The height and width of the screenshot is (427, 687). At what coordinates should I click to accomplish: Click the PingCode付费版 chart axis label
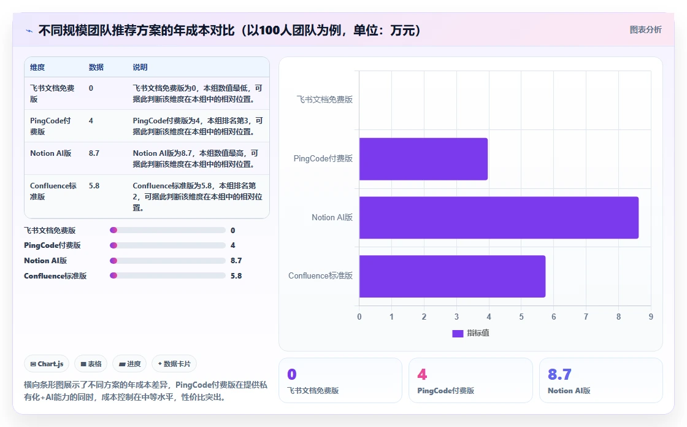pos(323,158)
